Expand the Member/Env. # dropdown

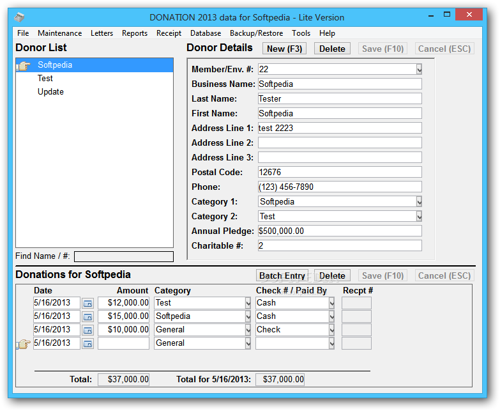419,69
